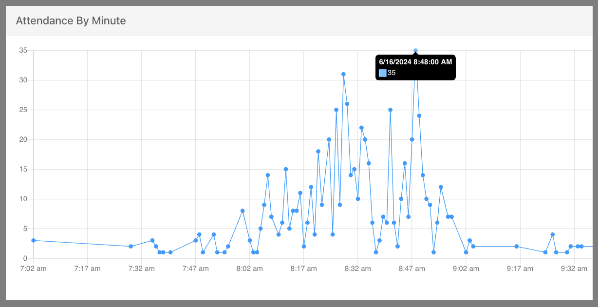
Task: Click the data point at value 22
Action: click(361, 127)
